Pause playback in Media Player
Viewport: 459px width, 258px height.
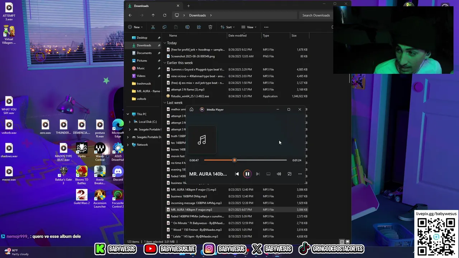(x=247, y=174)
